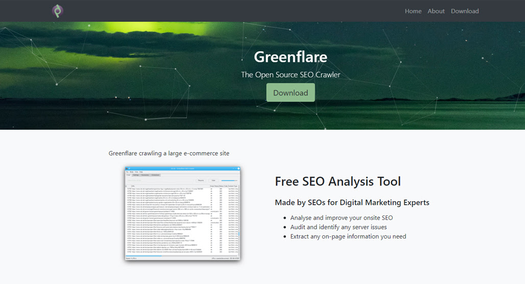525x284 pixels.
Task: Go to the About nav link
Action: point(436,11)
